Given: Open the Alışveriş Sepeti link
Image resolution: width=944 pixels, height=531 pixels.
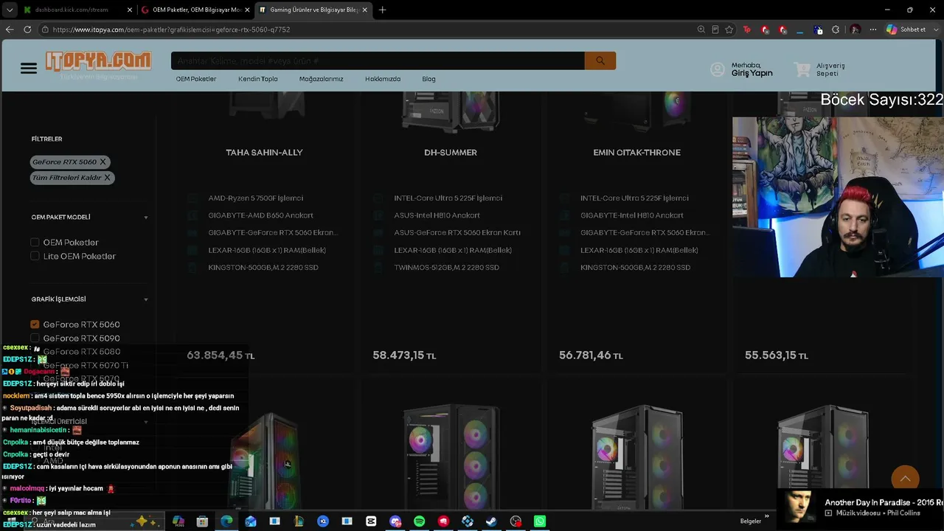Looking at the screenshot, I should click(x=830, y=69).
